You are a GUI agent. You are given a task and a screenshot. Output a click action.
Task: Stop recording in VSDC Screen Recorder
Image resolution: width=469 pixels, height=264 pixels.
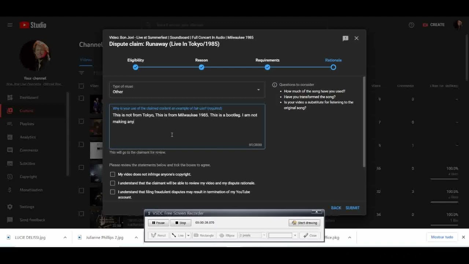[181, 223]
